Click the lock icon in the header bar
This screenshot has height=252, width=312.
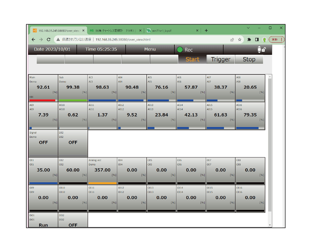[x=263, y=50]
